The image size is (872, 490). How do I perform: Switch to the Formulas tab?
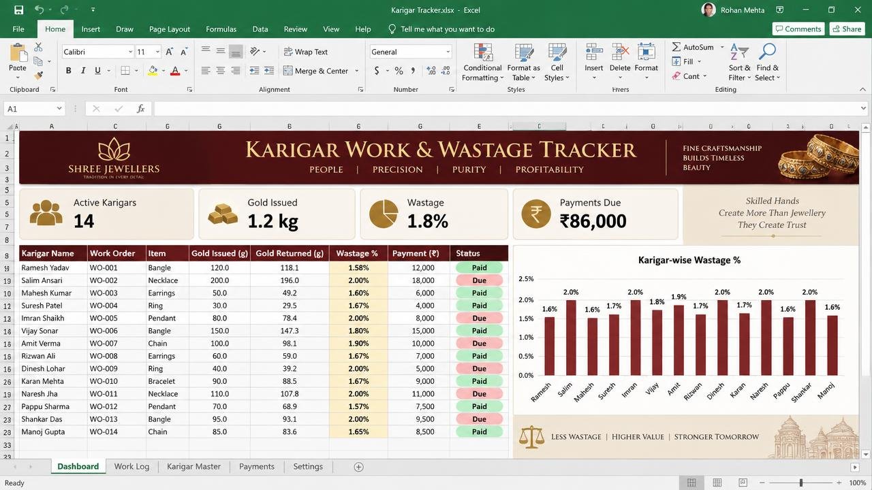(x=221, y=29)
